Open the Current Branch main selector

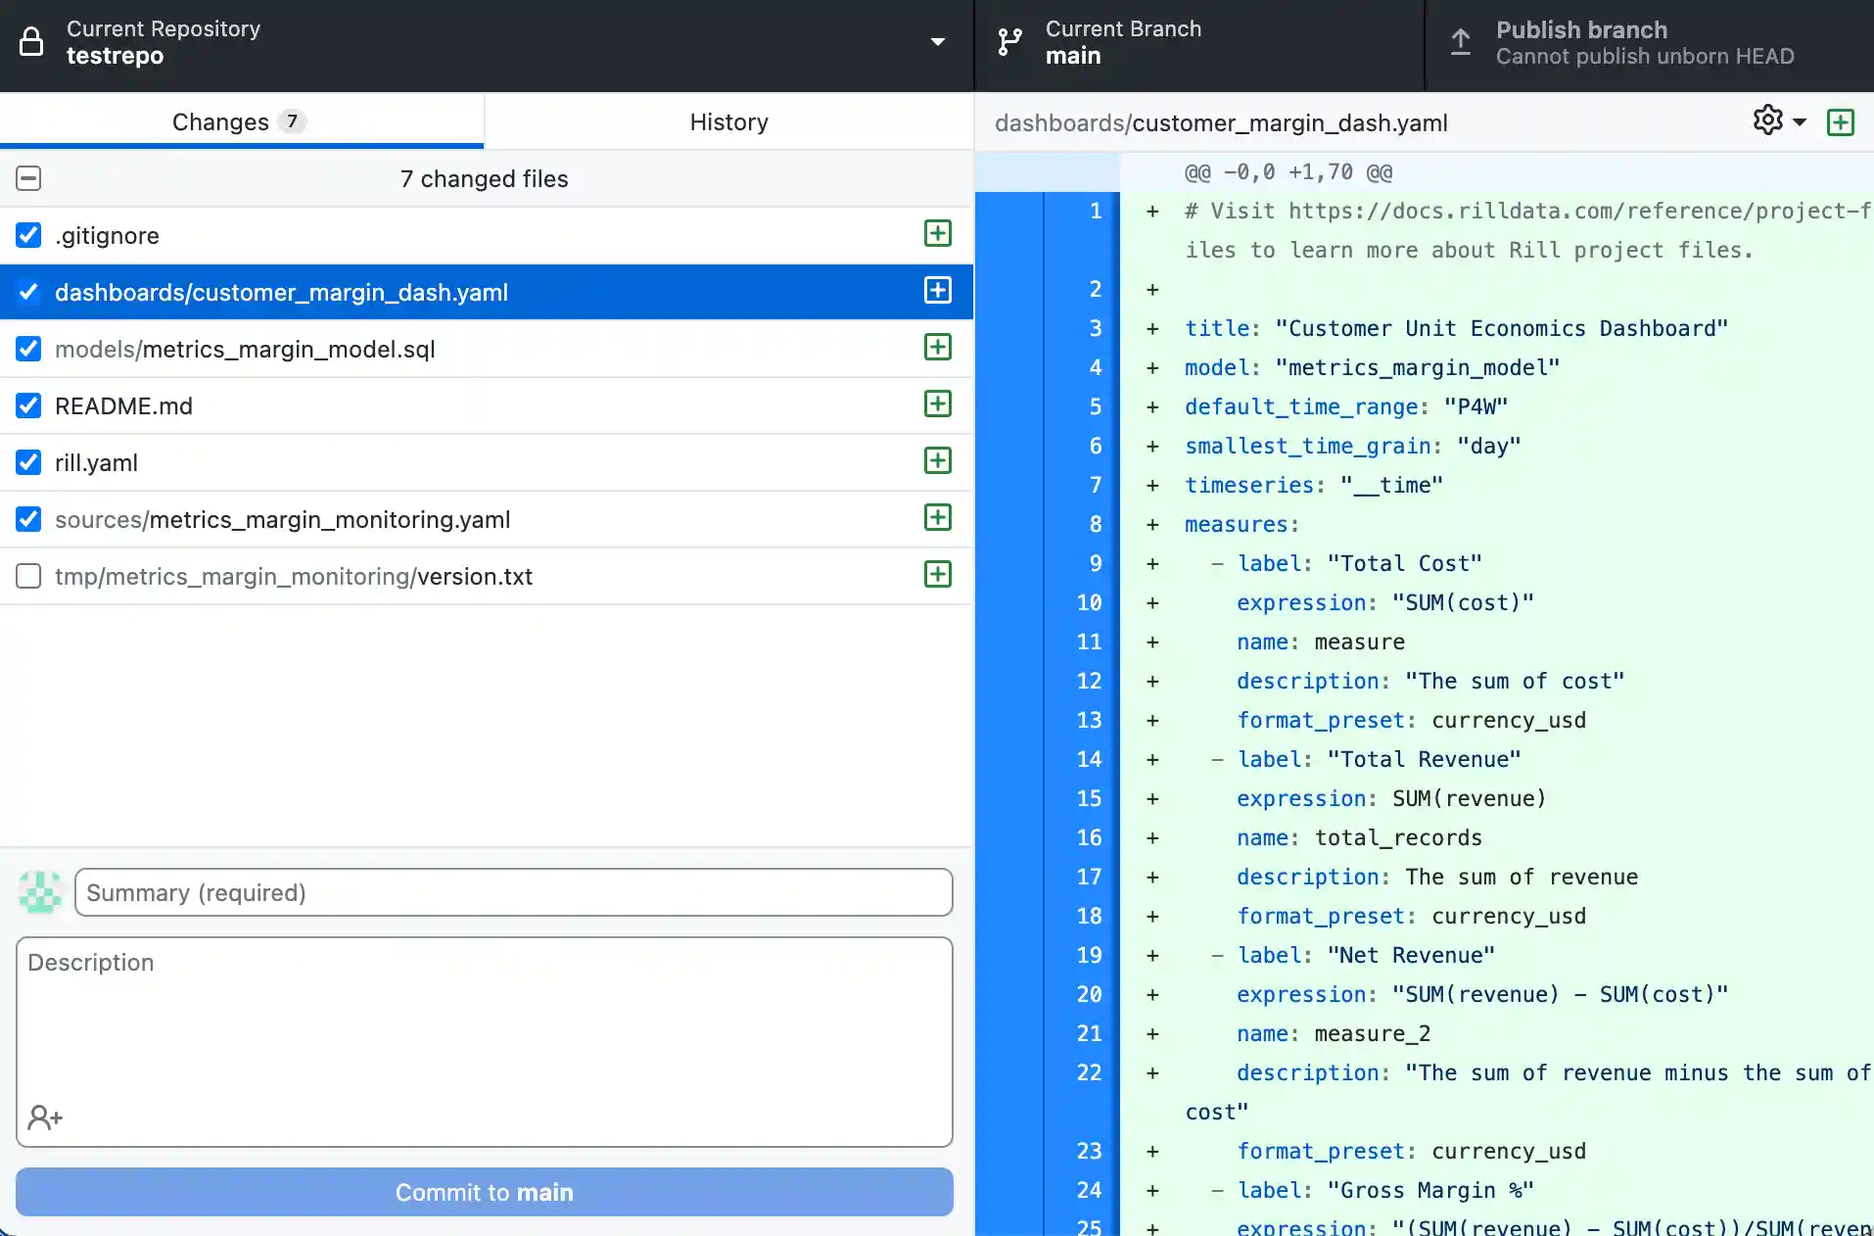(x=1198, y=43)
